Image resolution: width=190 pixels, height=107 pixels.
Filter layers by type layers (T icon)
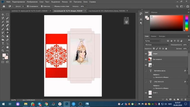175,41
